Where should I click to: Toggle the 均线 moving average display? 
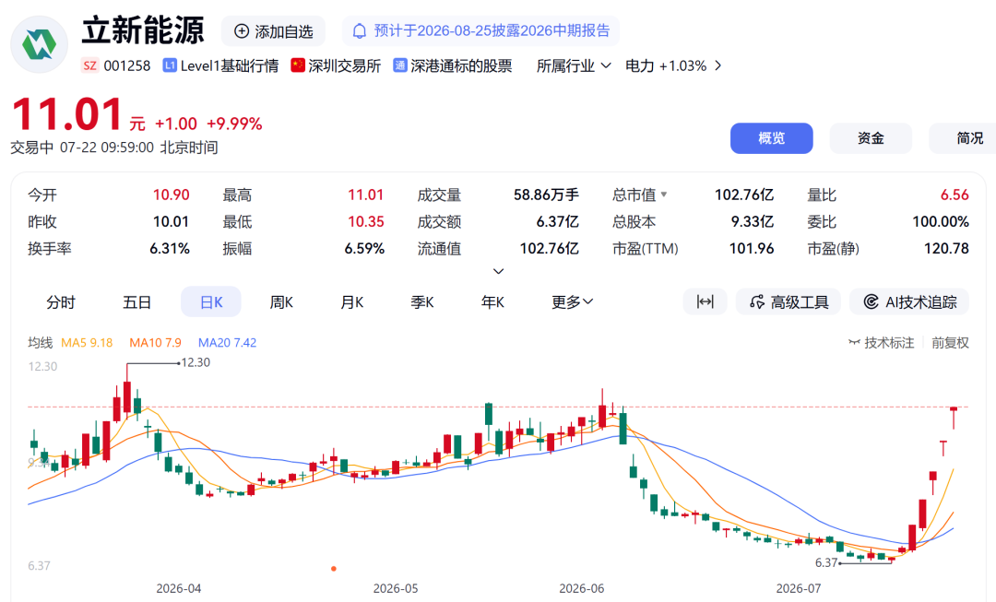pos(40,343)
